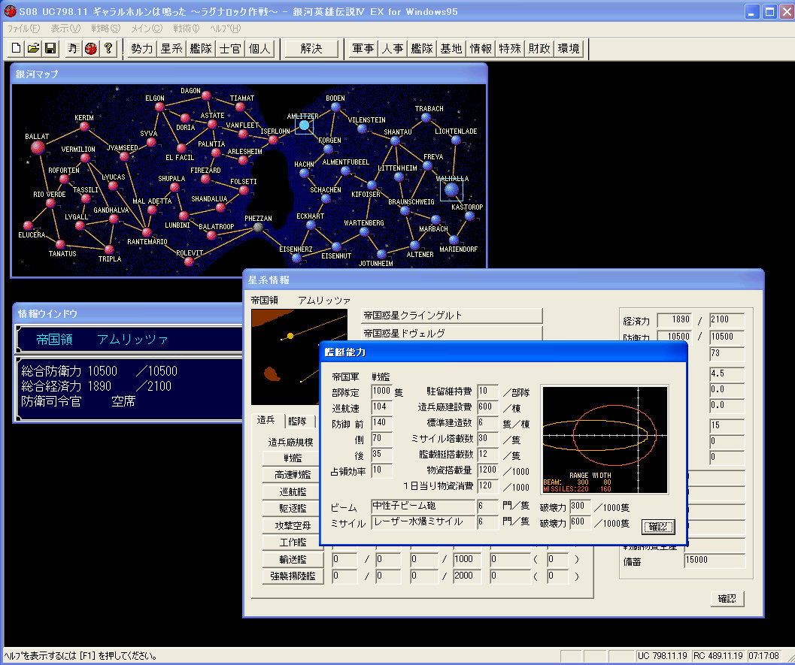795x665 pixels.
Task: Select the Iserlohn node on galaxy map
Action: (273, 140)
